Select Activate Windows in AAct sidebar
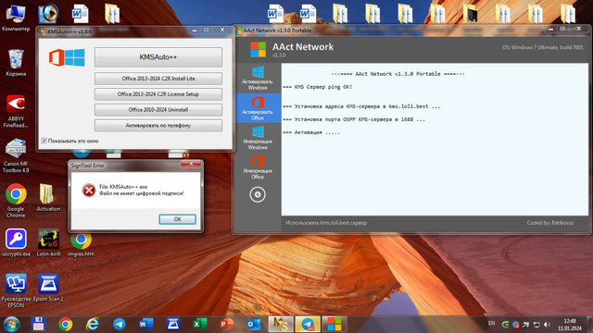The image size is (593, 333). (258, 78)
